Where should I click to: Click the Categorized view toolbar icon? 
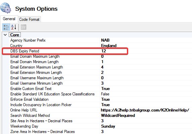coord(6,27)
